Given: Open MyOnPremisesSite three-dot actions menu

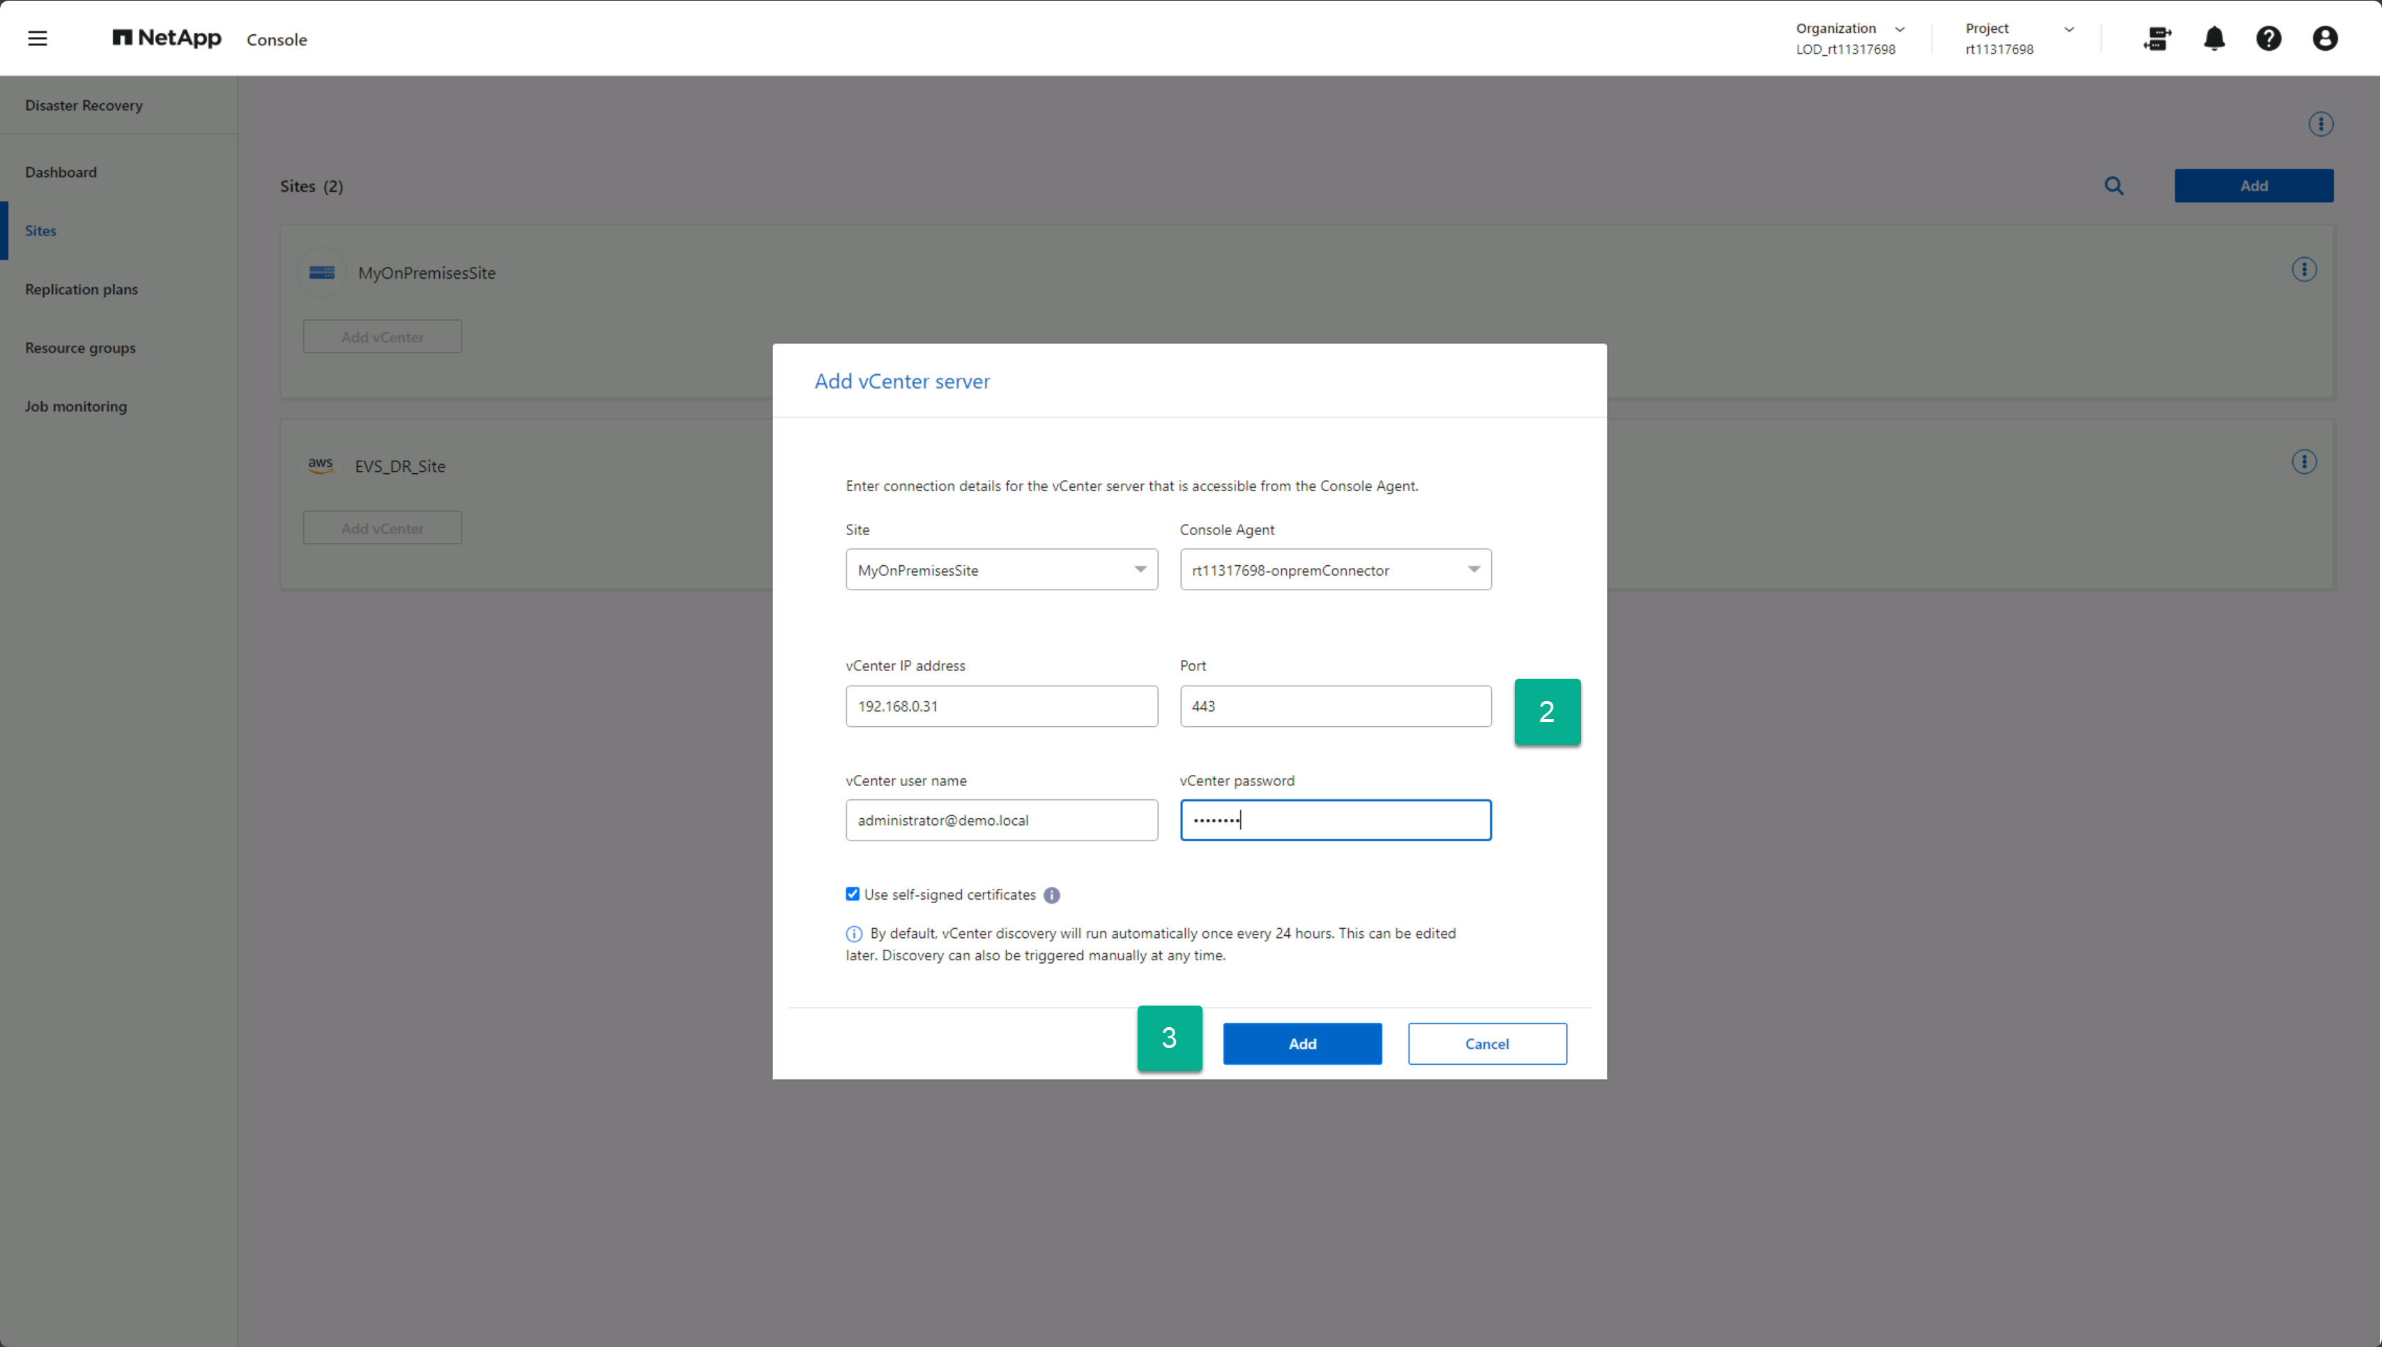Looking at the screenshot, I should [x=2303, y=269].
